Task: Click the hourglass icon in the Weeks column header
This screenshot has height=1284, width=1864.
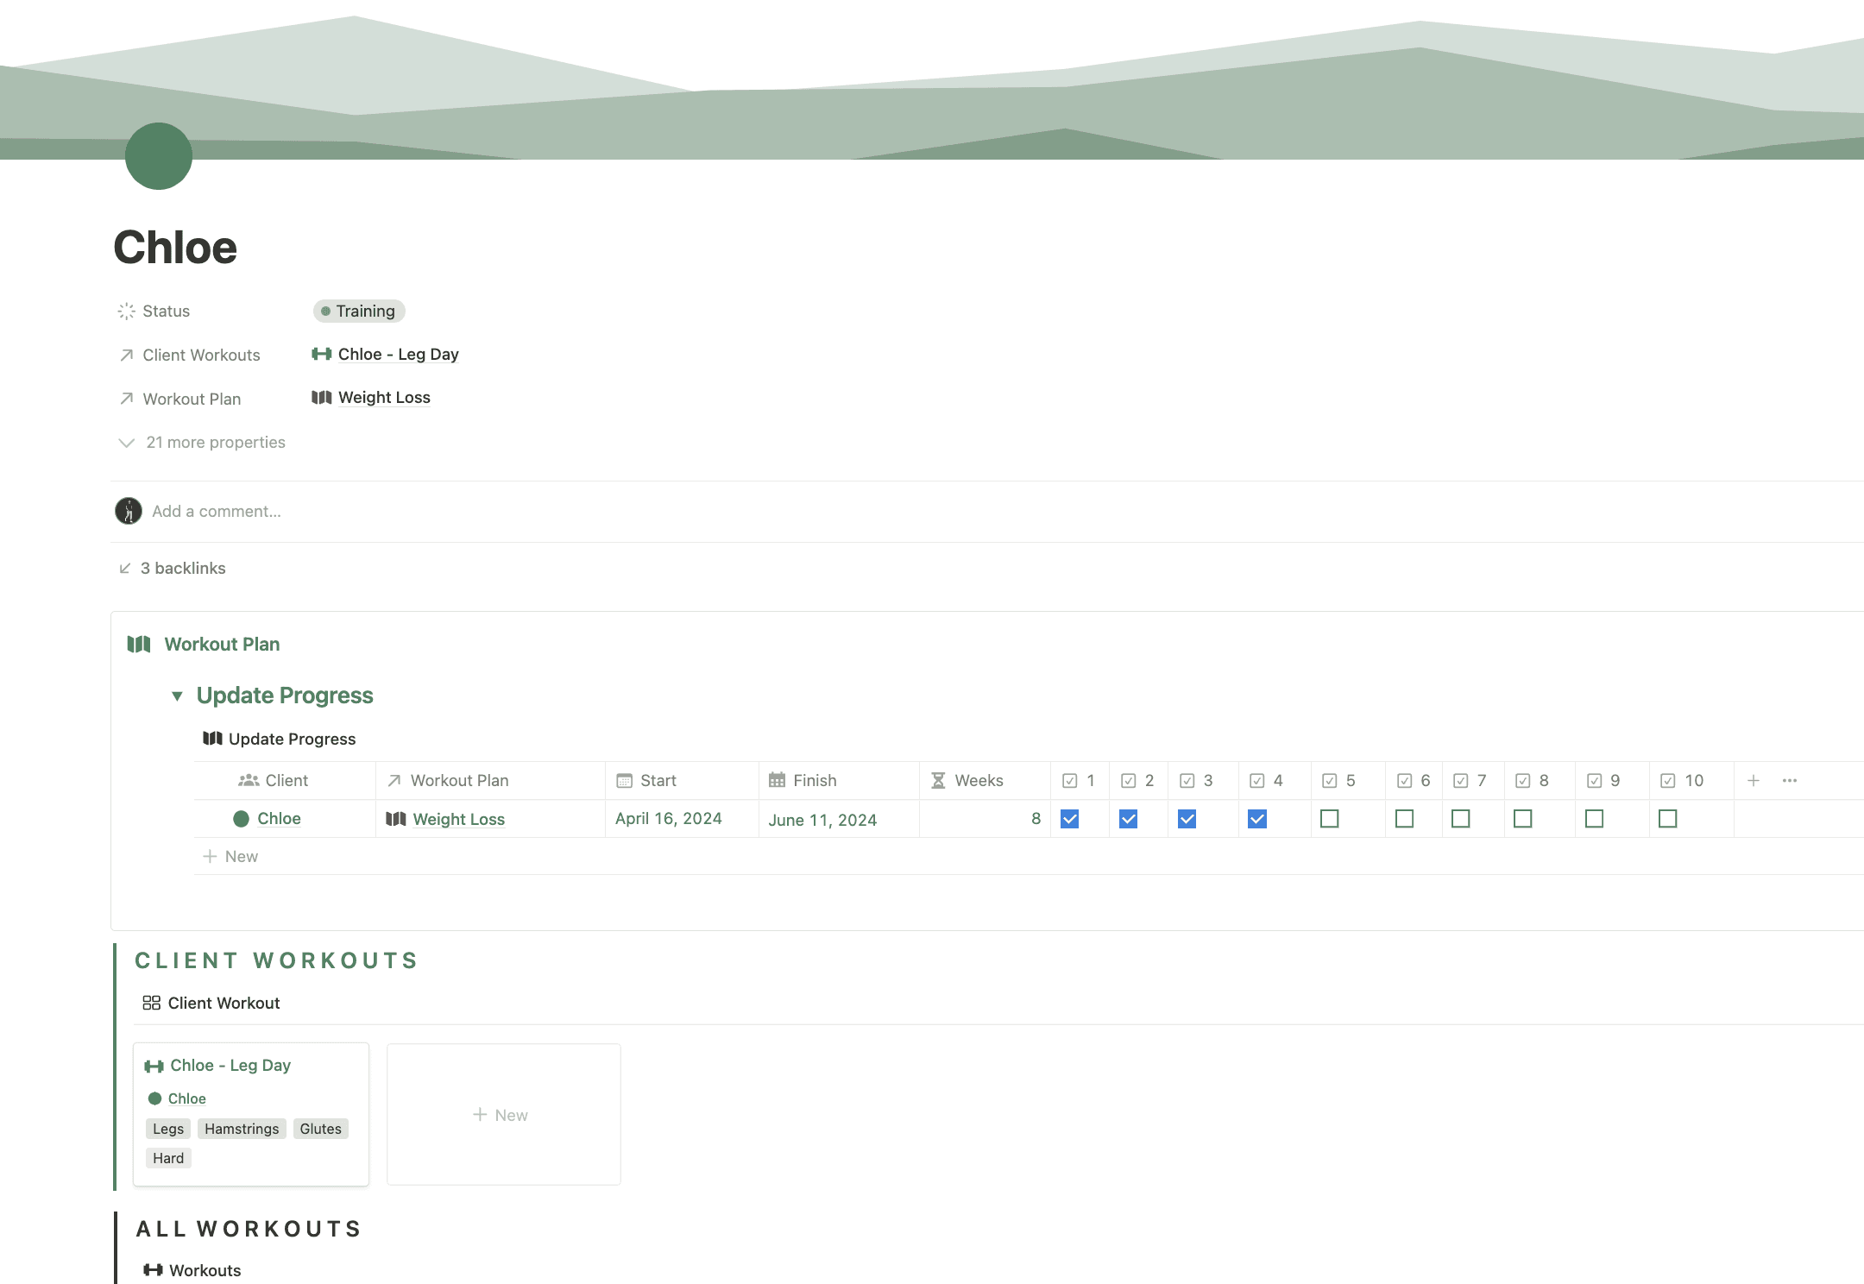Action: click(x=938, y=780)
